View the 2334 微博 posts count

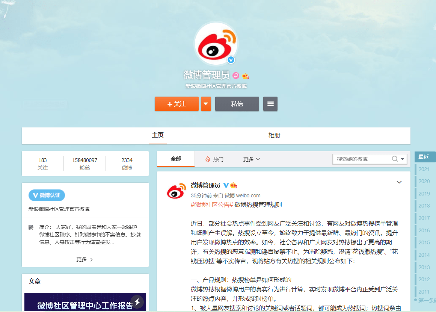click(x=127, y=164)
